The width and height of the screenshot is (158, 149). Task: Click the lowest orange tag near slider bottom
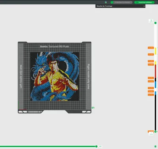pos(151,132)
